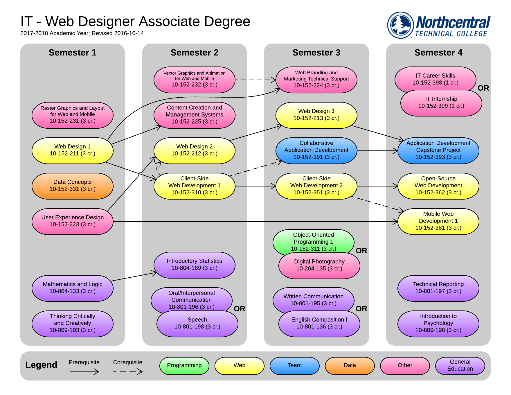Select the blue Team legend swatch
This screenshot has width=511, height=395.
coord(294,366)
